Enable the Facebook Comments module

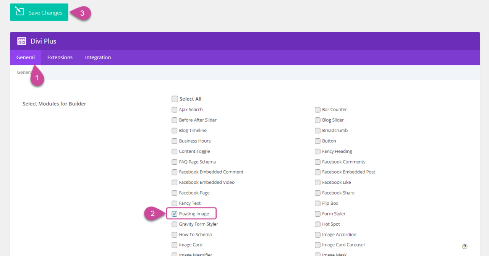pyautogui.click(x=317, y=162)
